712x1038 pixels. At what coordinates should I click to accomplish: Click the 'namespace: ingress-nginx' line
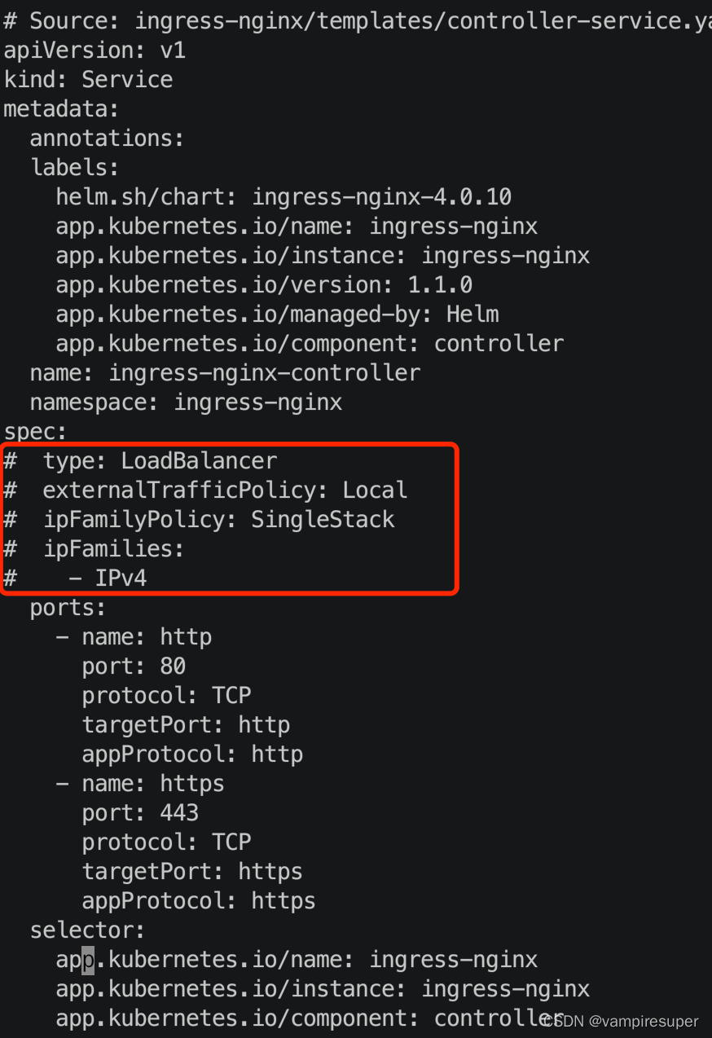coord(186,402)
